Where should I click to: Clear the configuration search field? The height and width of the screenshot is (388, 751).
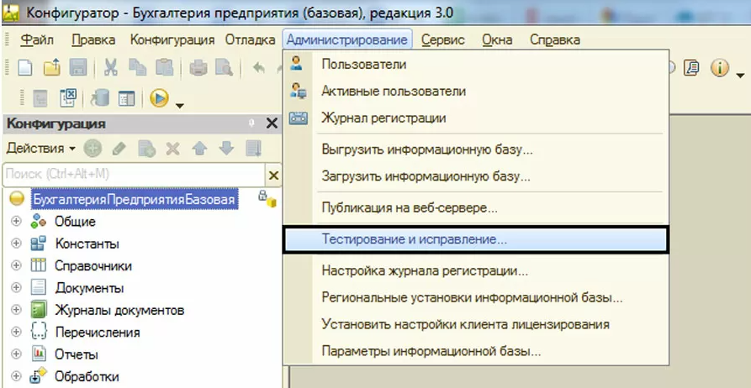(273, 174)
